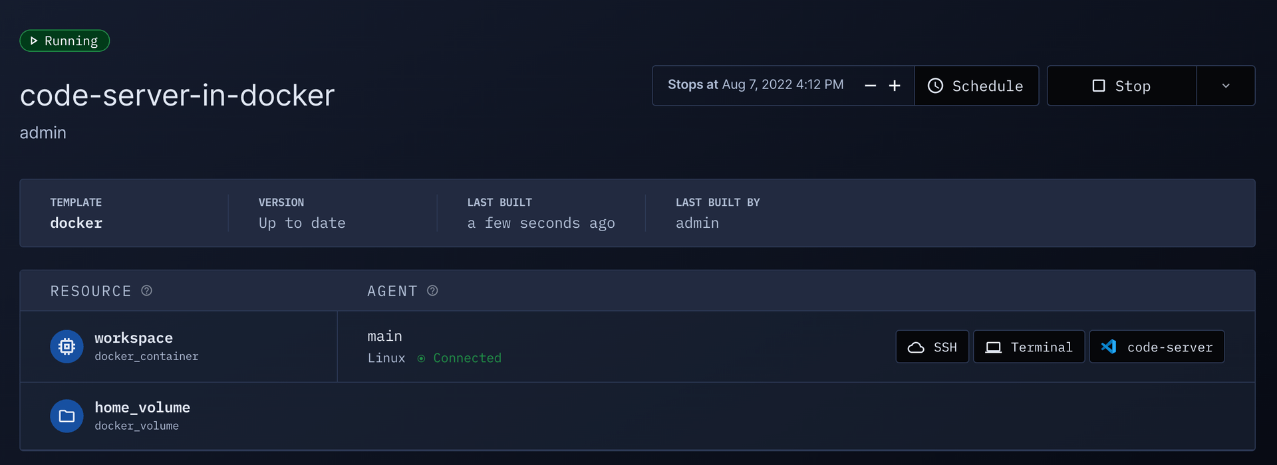1277x465 pixels.
Task: Click the Resource help question-mark icon
Action: [147, 290]
